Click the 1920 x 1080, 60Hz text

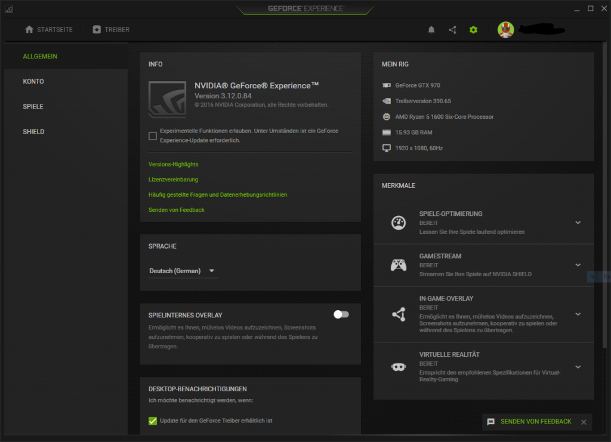click(x=419, y=148)
